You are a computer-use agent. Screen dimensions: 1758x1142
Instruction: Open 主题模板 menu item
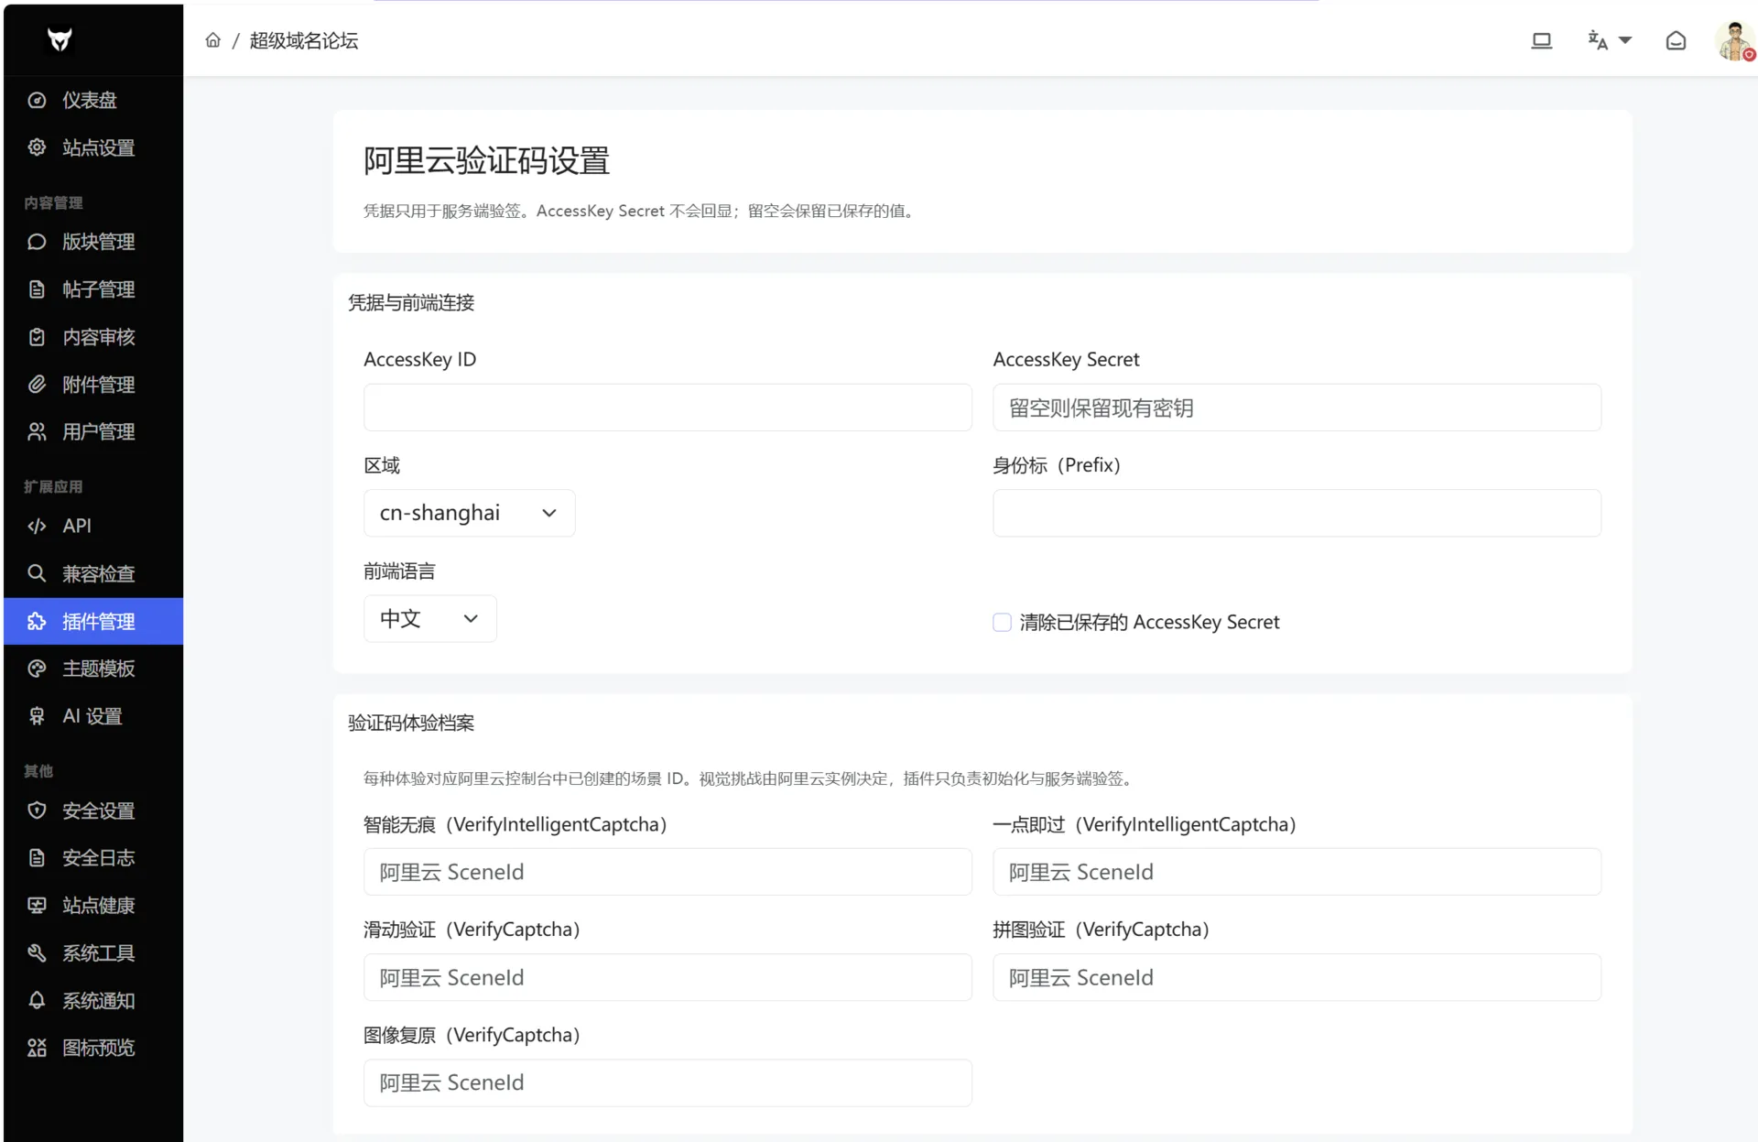tap(93, 669)
